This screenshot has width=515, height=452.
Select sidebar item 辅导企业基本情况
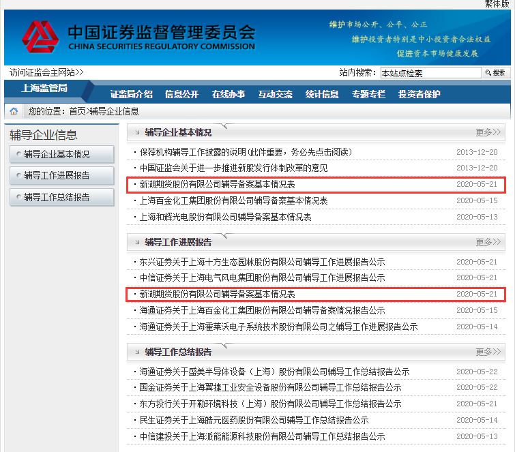[x=62, y=154]
